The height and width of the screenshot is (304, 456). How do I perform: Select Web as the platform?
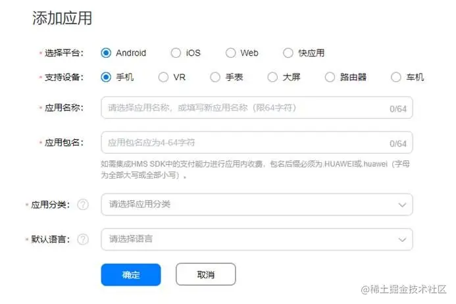coord(230,53)
